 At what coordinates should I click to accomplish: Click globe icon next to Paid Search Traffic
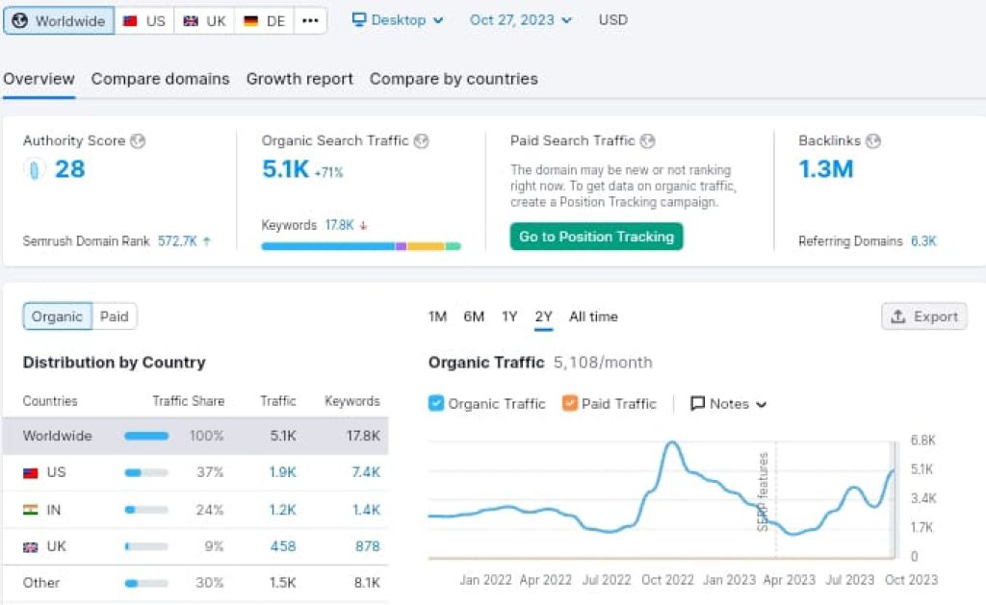click(648, 140)
